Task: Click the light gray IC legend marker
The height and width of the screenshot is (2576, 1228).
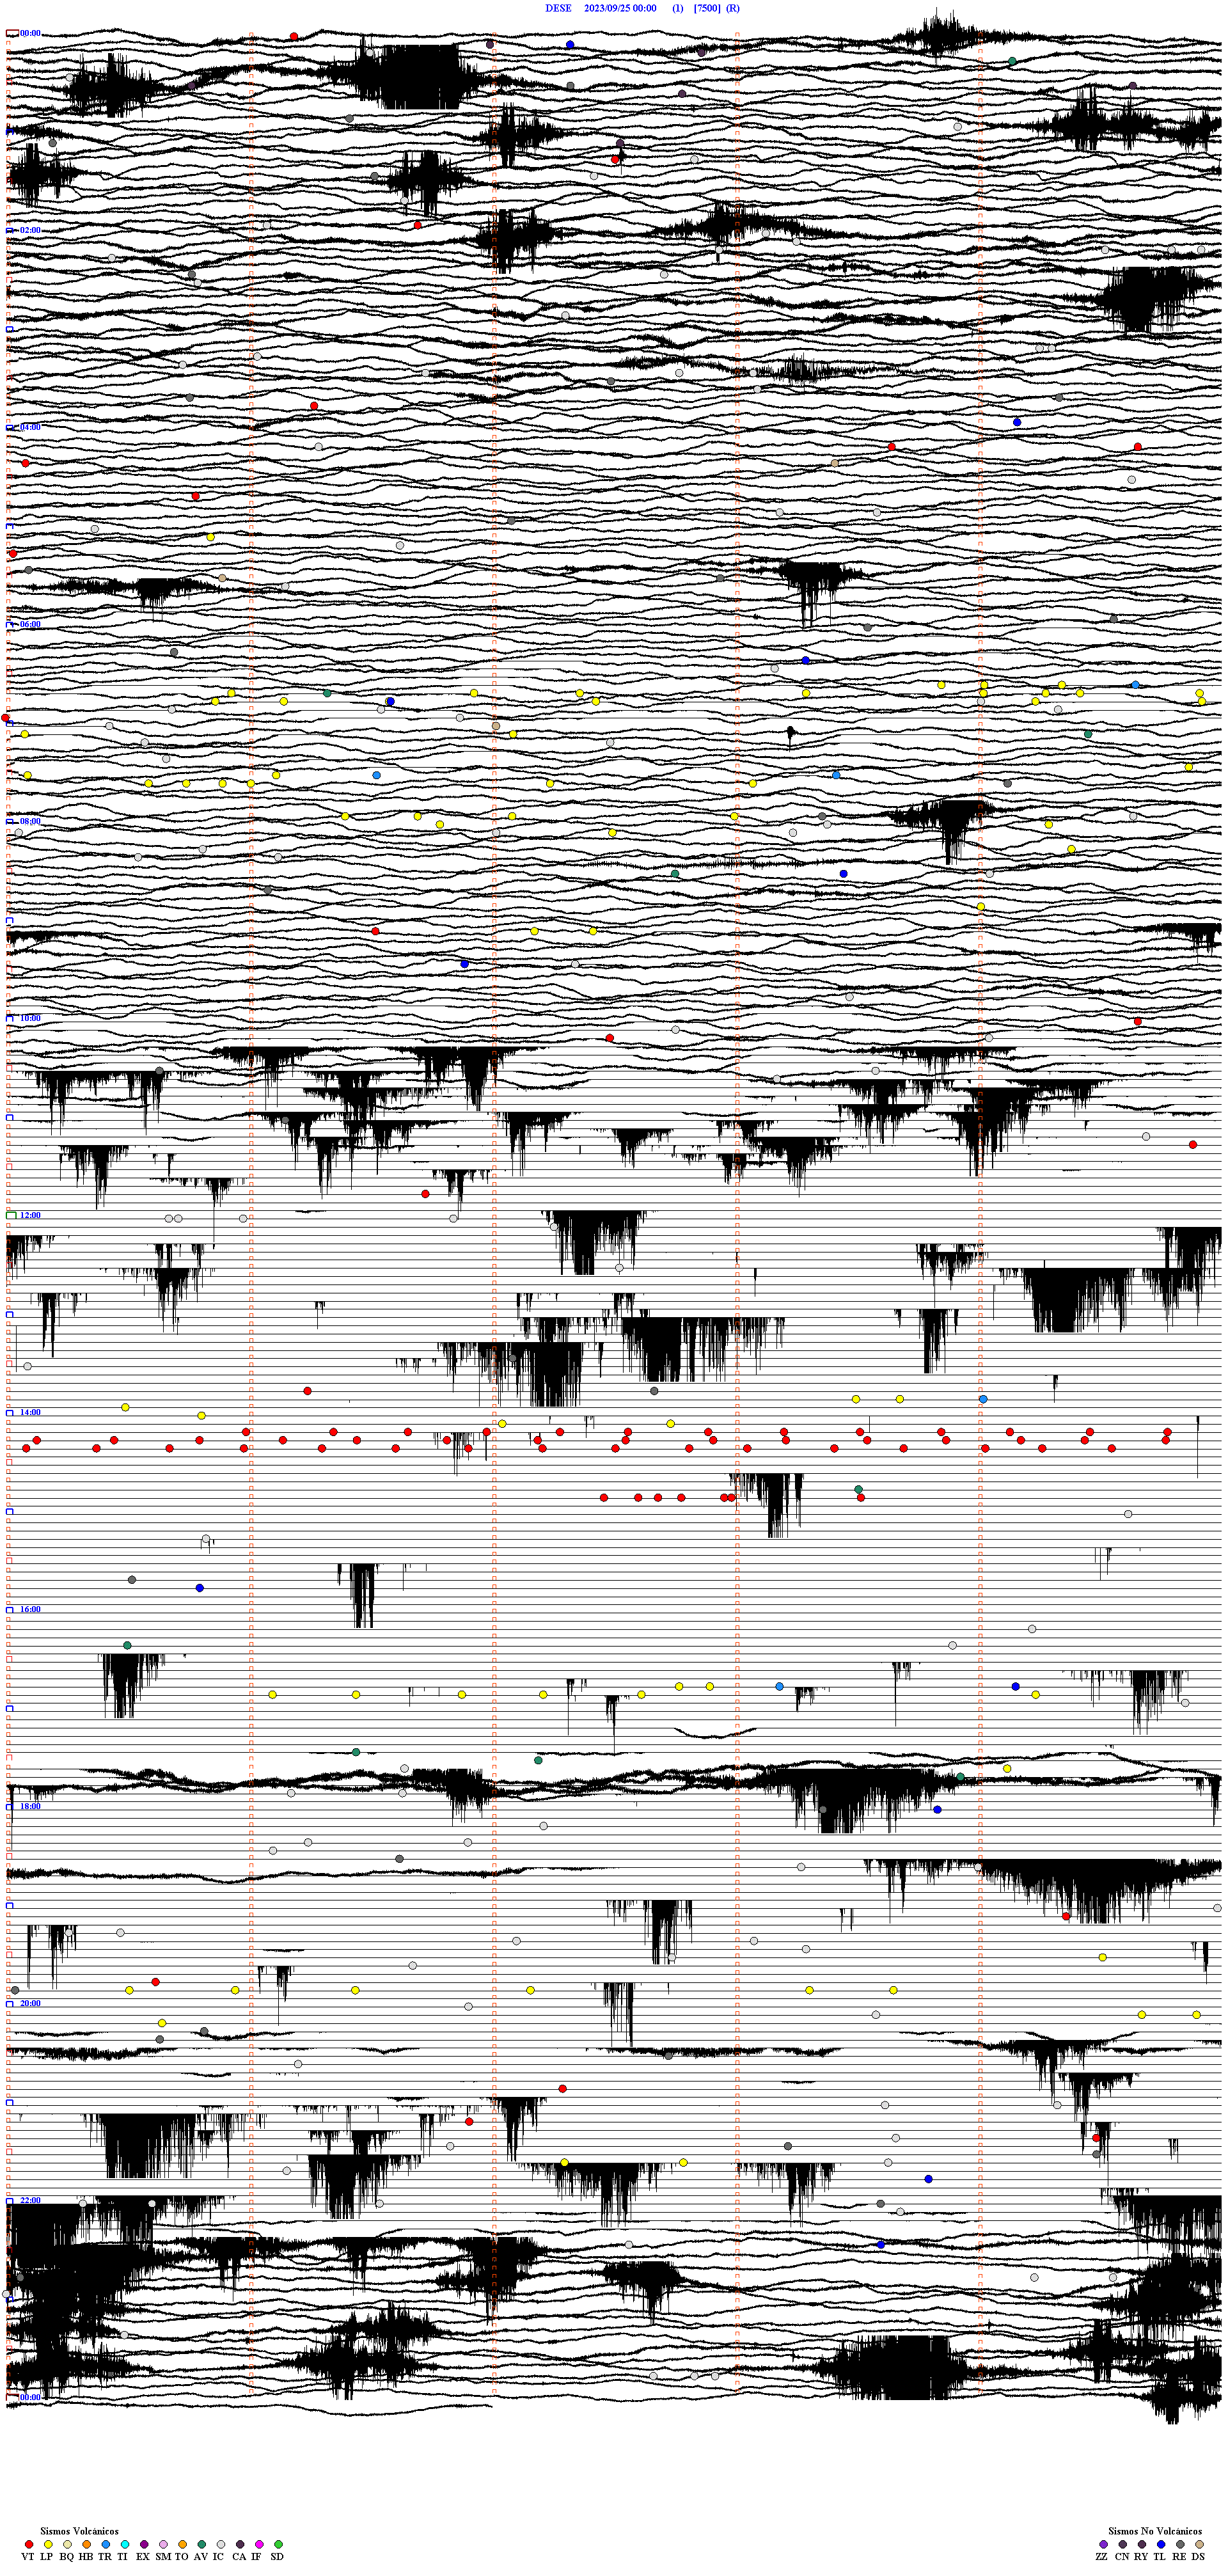Action: click(221, 2544)
